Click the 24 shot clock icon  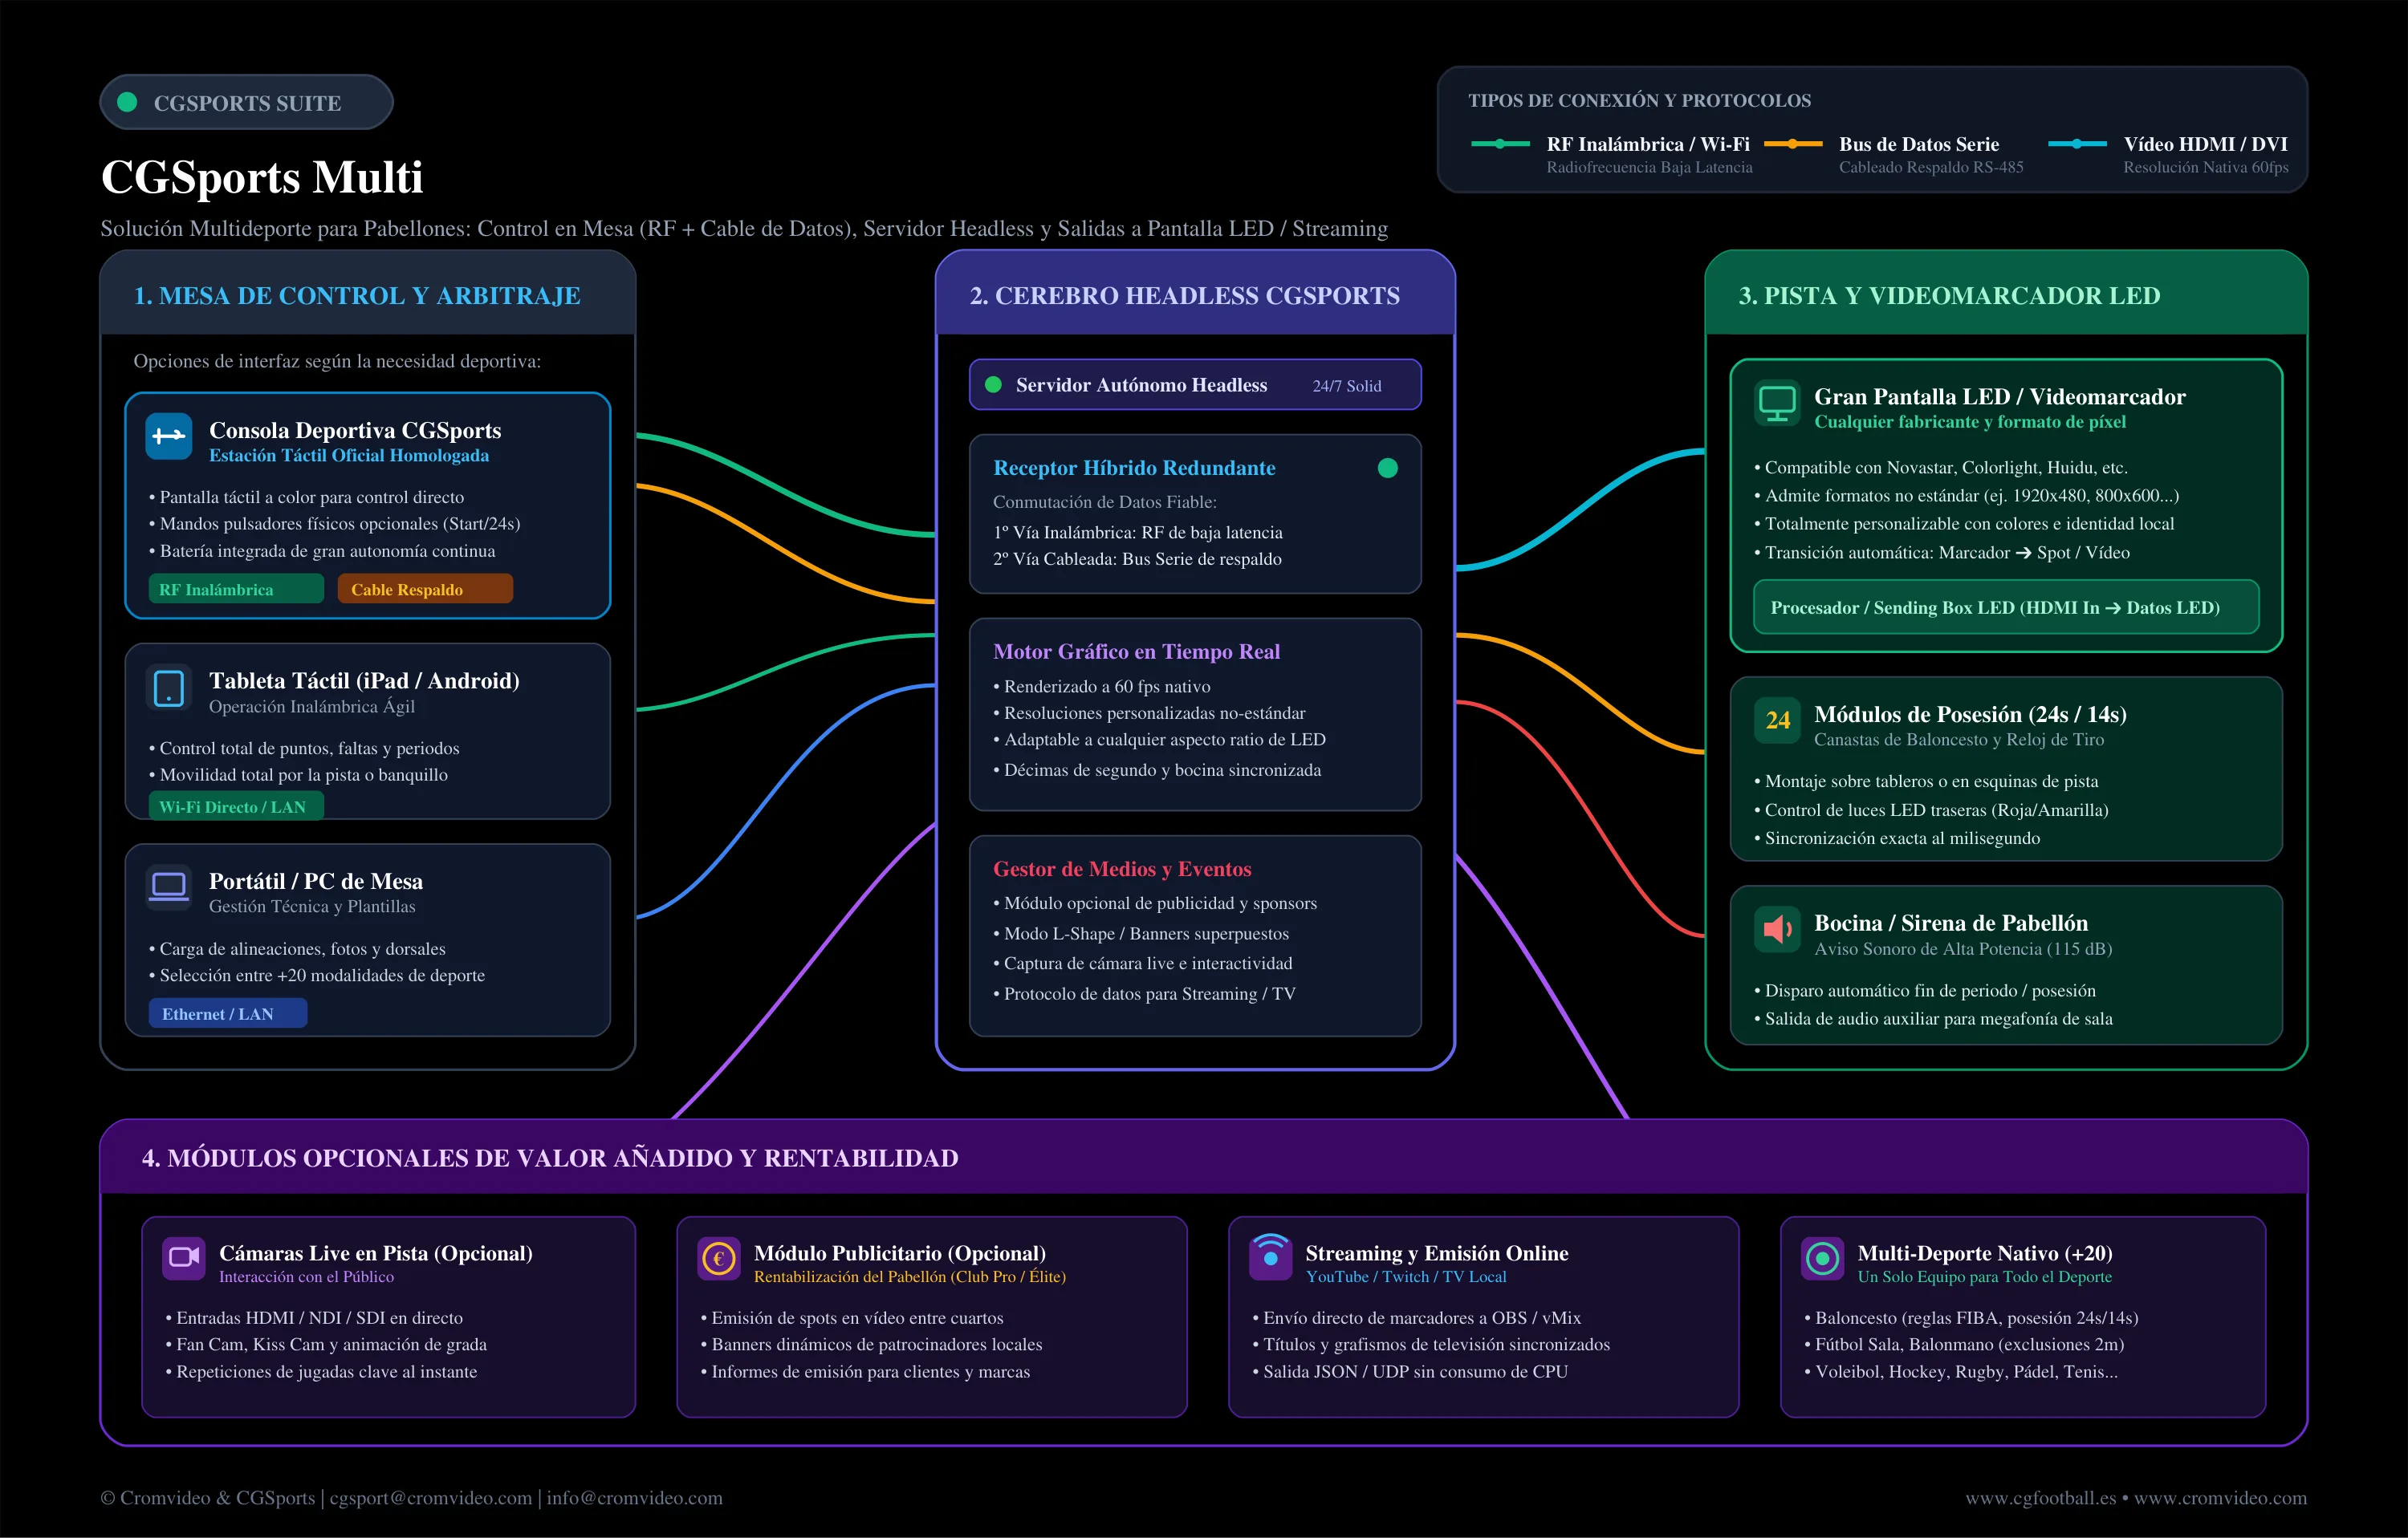pos(1777,720)
